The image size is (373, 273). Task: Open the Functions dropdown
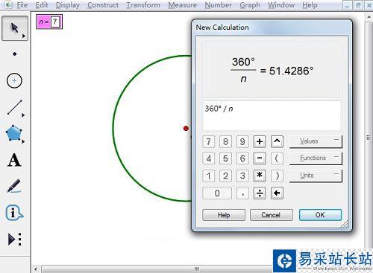[316, 158]
